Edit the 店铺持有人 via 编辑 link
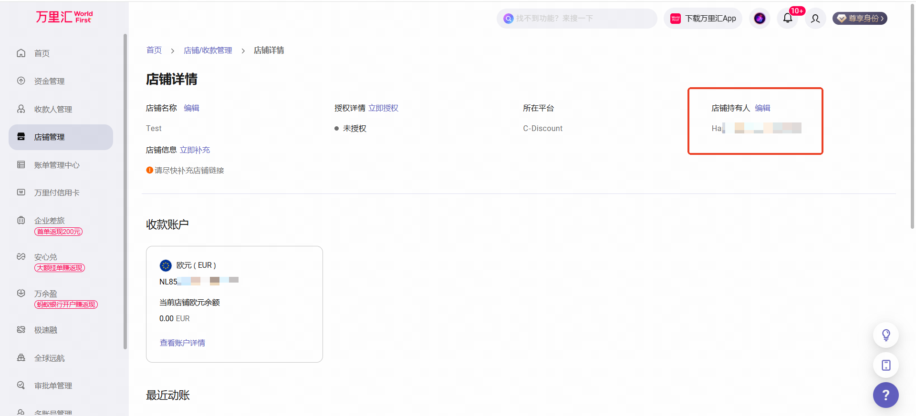The image size is (916, 416). [x=762, y=108]
